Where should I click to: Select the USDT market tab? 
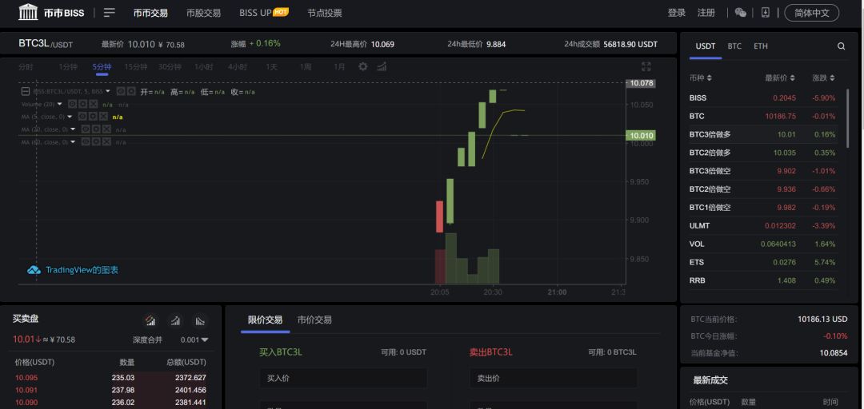[706, 46]
